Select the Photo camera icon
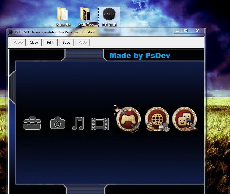230x194 pixels. tap(57, 123)
